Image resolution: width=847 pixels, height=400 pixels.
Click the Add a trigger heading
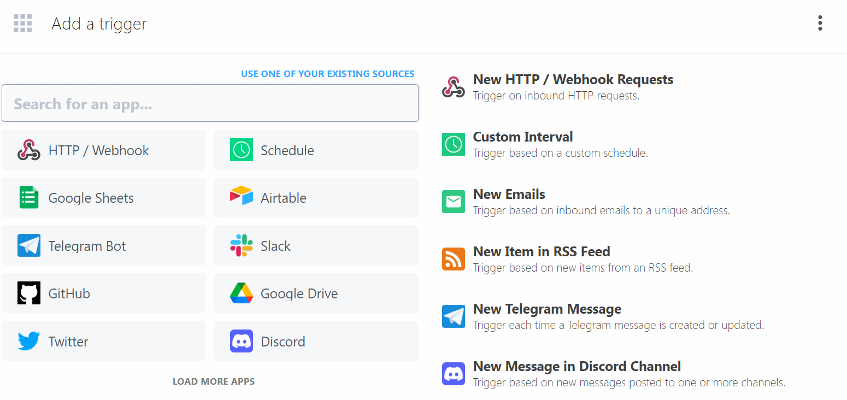99,24
